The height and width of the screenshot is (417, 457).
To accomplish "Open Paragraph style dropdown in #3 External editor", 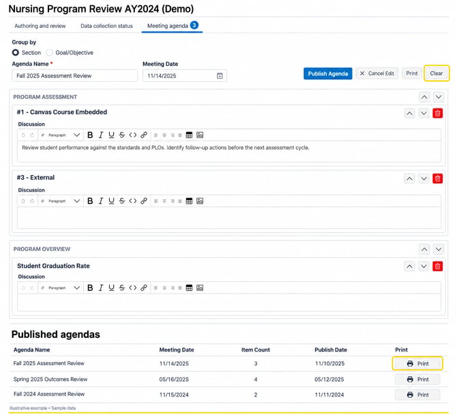I will 61,201.
